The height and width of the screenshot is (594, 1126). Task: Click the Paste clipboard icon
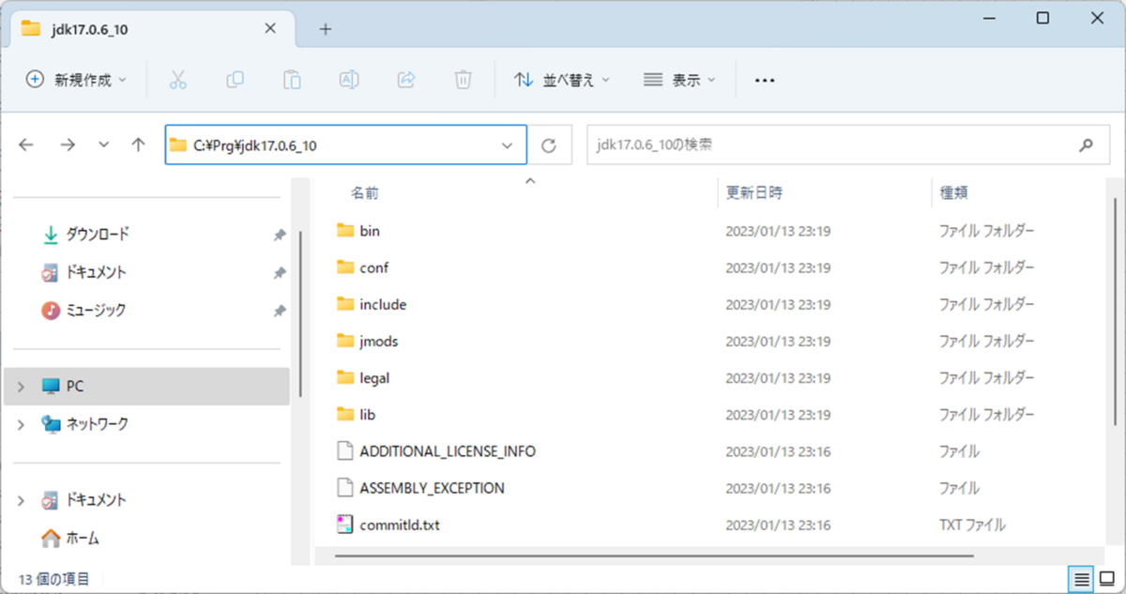(x=293, y=80)
